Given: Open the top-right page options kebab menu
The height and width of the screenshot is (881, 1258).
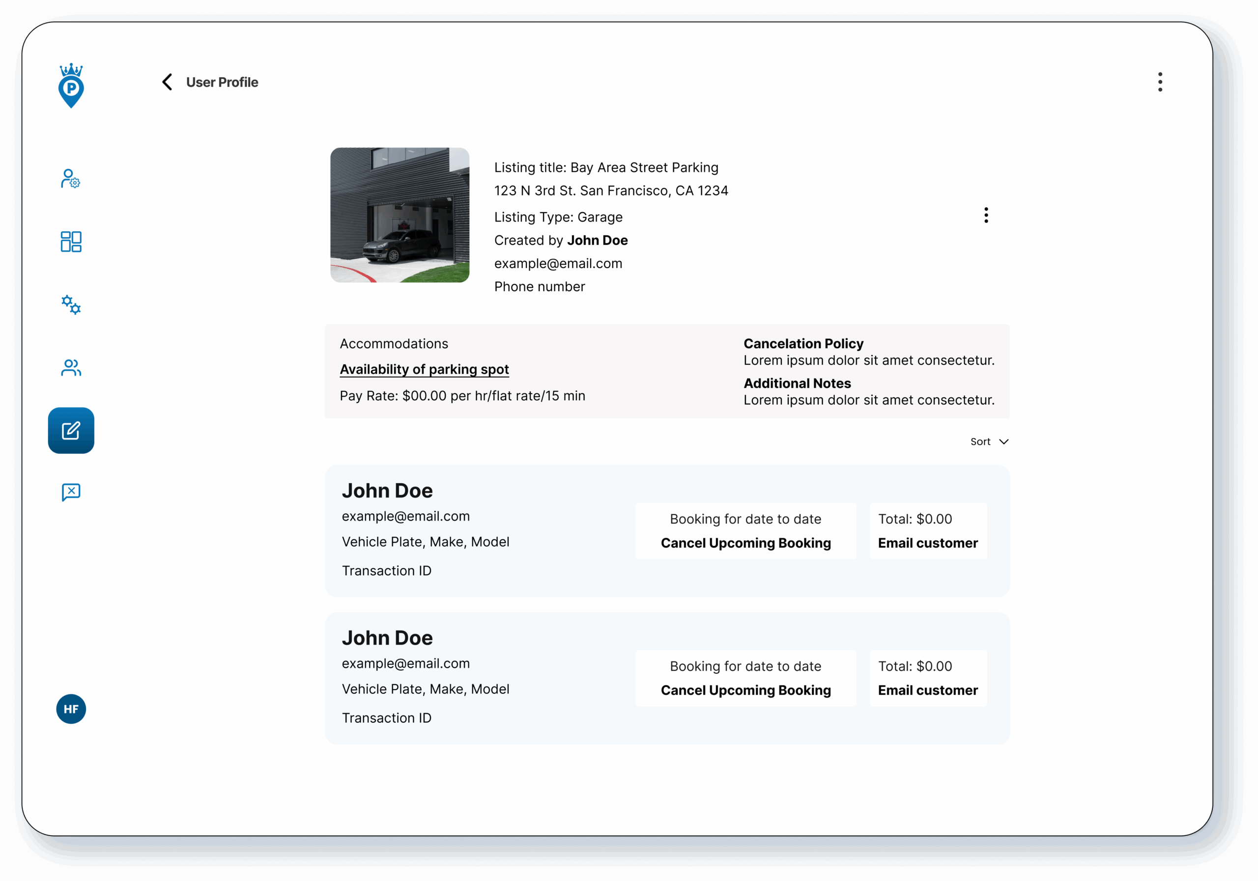Looking at the screenshot, I should click(x=1159, y=82).
